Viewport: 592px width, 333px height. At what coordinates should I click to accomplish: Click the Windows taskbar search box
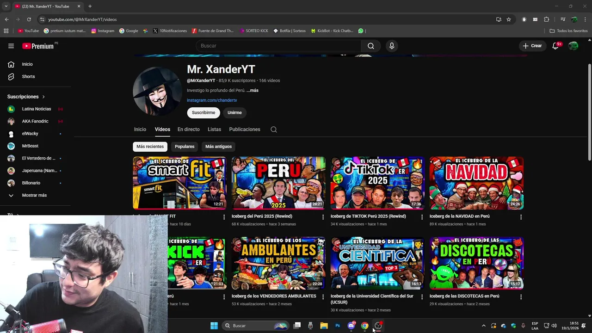(255, 326)
